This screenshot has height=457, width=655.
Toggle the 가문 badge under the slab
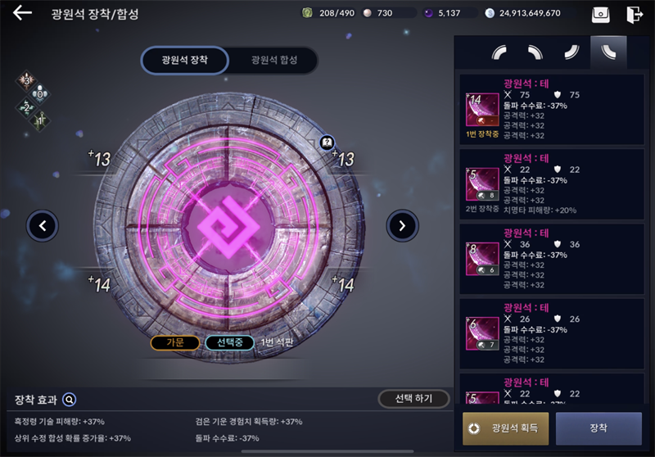tap(175, 342)
